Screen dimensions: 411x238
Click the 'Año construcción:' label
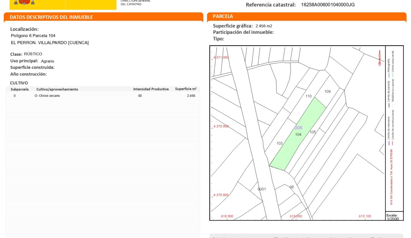pos(29,74)
